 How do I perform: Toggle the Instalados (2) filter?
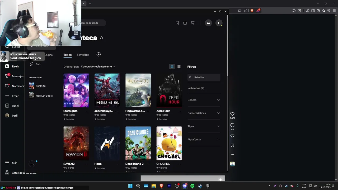click(196, 88)
